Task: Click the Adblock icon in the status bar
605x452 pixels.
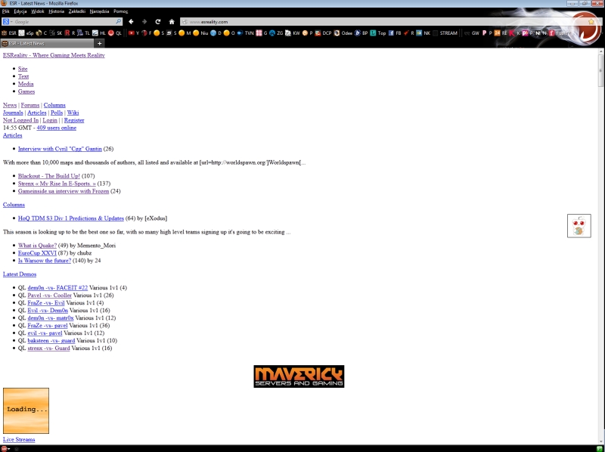Action: pos(6,448)
